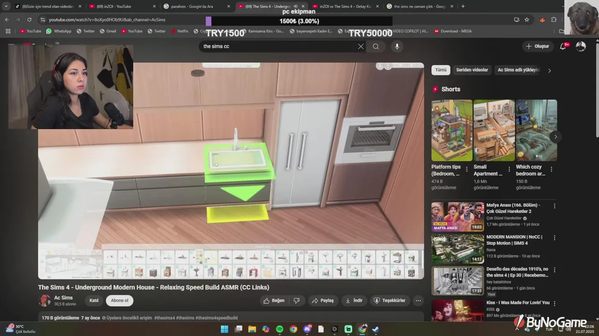Open Spotify from the taskbar

pos(279,329)
